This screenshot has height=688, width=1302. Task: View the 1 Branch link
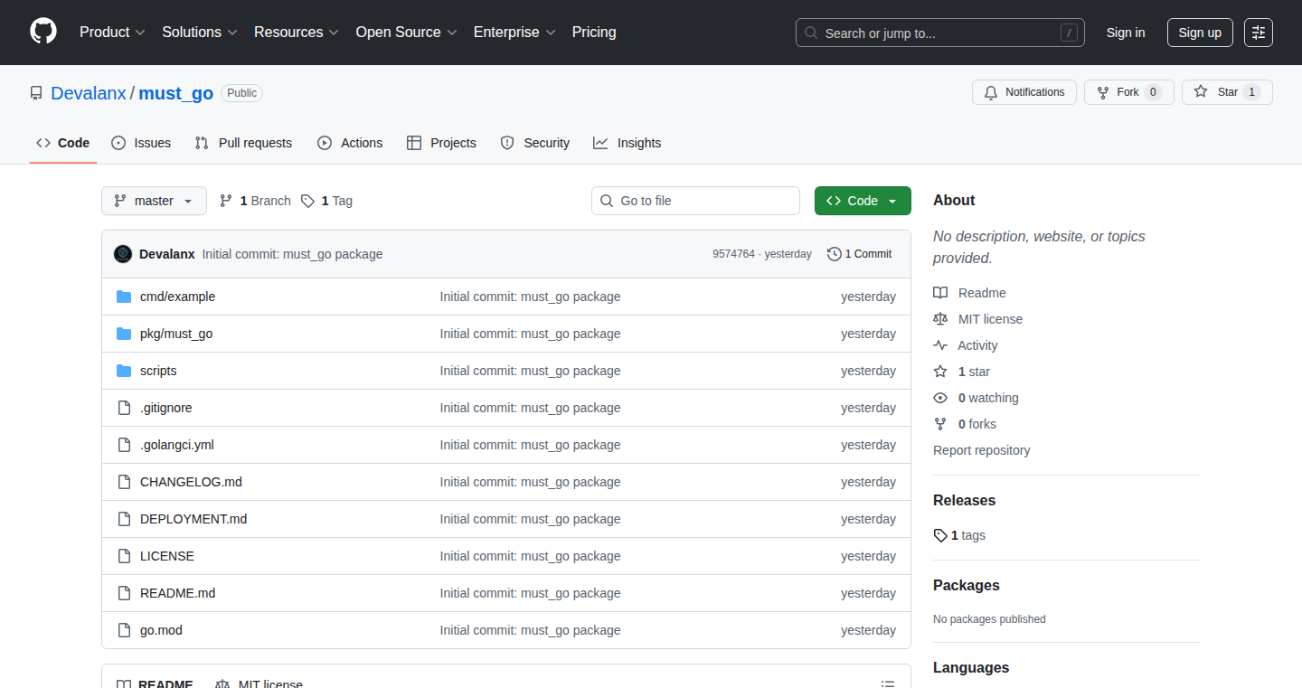[x=255, y=201]
